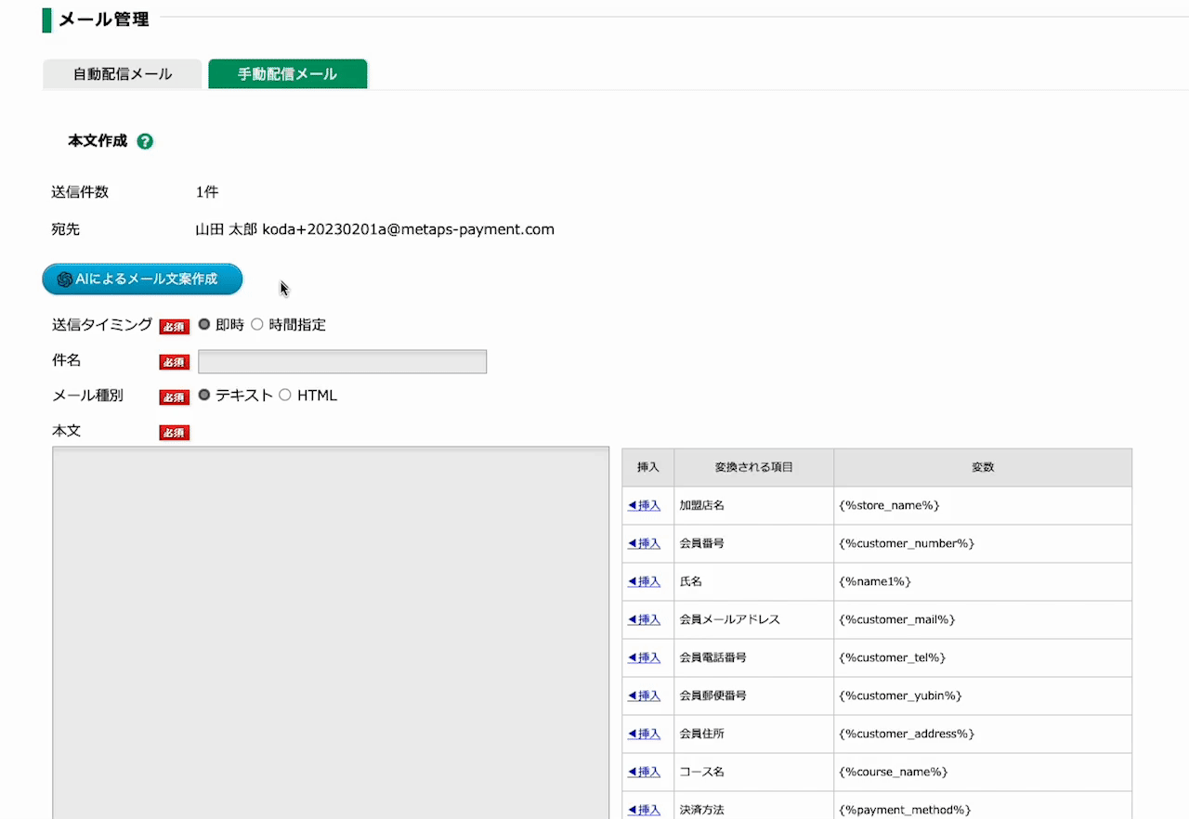Insert the 決済方法 variable
The width and height of the screenshot is (1189, 819).
(645, 810)
